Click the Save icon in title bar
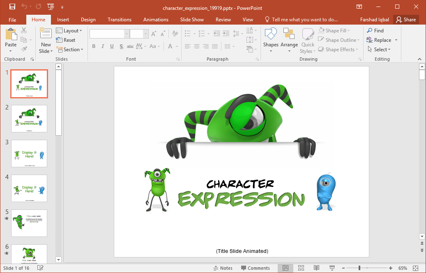Image resolution: width=426 pixels, height=273 pixels. click(x=12, y=7)
